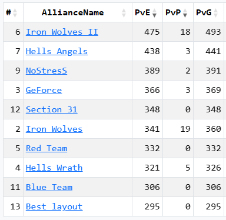Visit the Blue Team alliance link
226x220 pixels.
coord(49,187)
